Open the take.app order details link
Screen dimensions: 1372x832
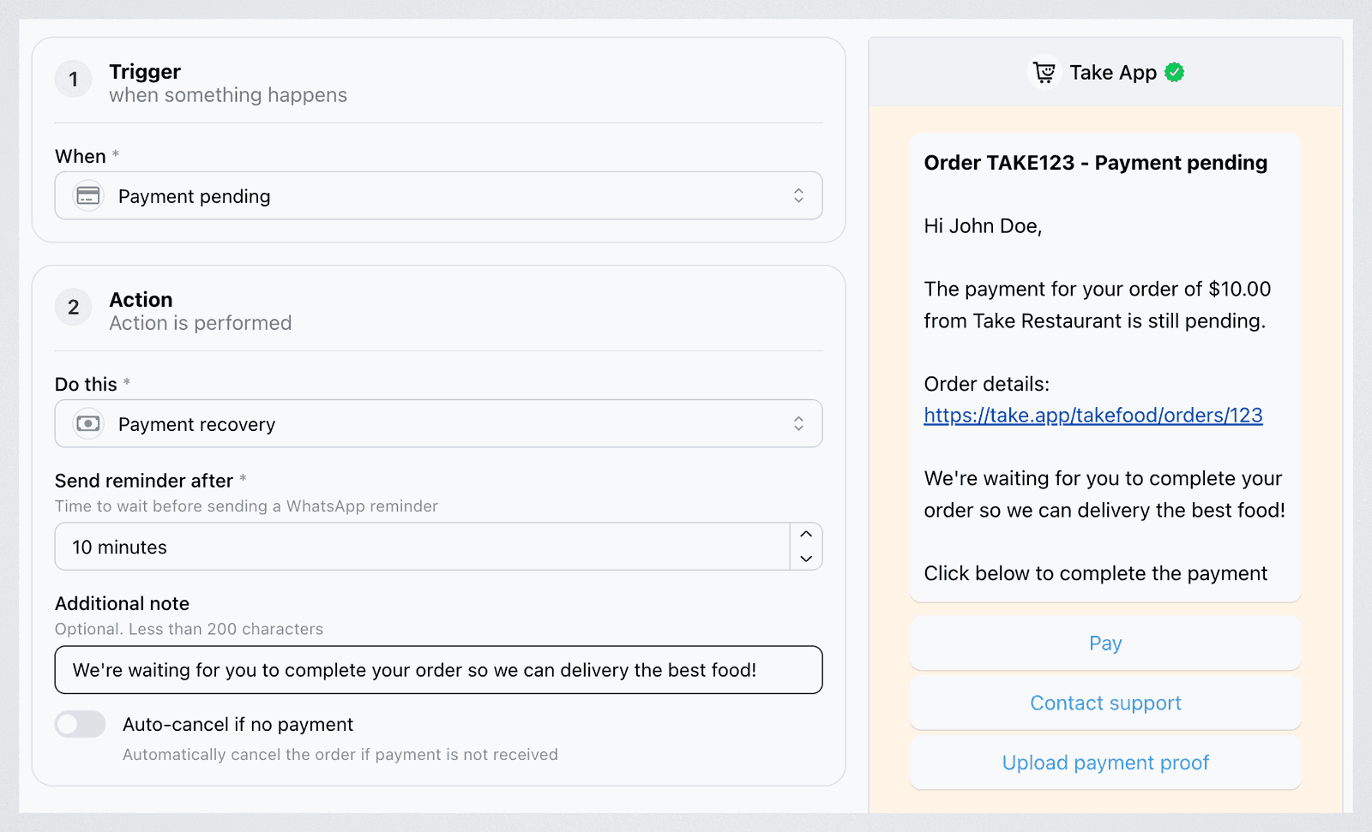click(1093, 416)
